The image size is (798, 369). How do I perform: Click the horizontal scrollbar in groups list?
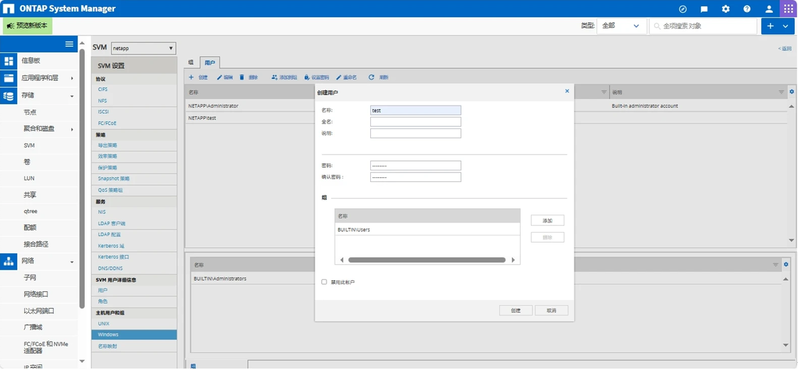click(x=427, y=260)
